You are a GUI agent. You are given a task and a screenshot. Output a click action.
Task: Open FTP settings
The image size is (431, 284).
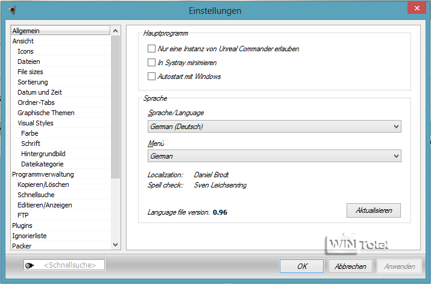pos(60,215)
